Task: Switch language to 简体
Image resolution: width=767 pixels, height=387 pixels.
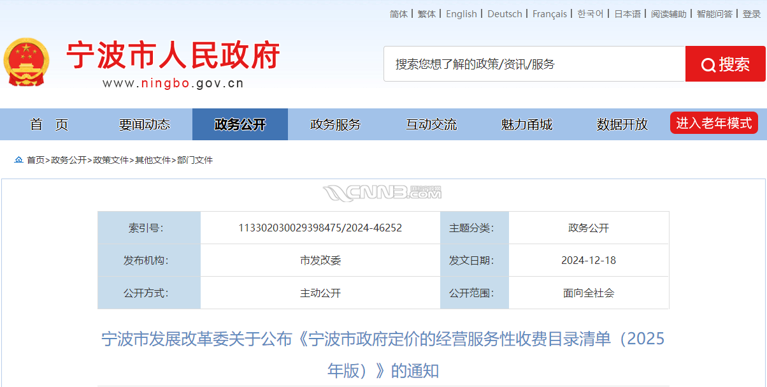Action: point(399,14)
